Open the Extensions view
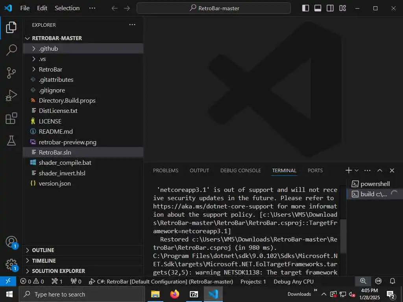 11,118
